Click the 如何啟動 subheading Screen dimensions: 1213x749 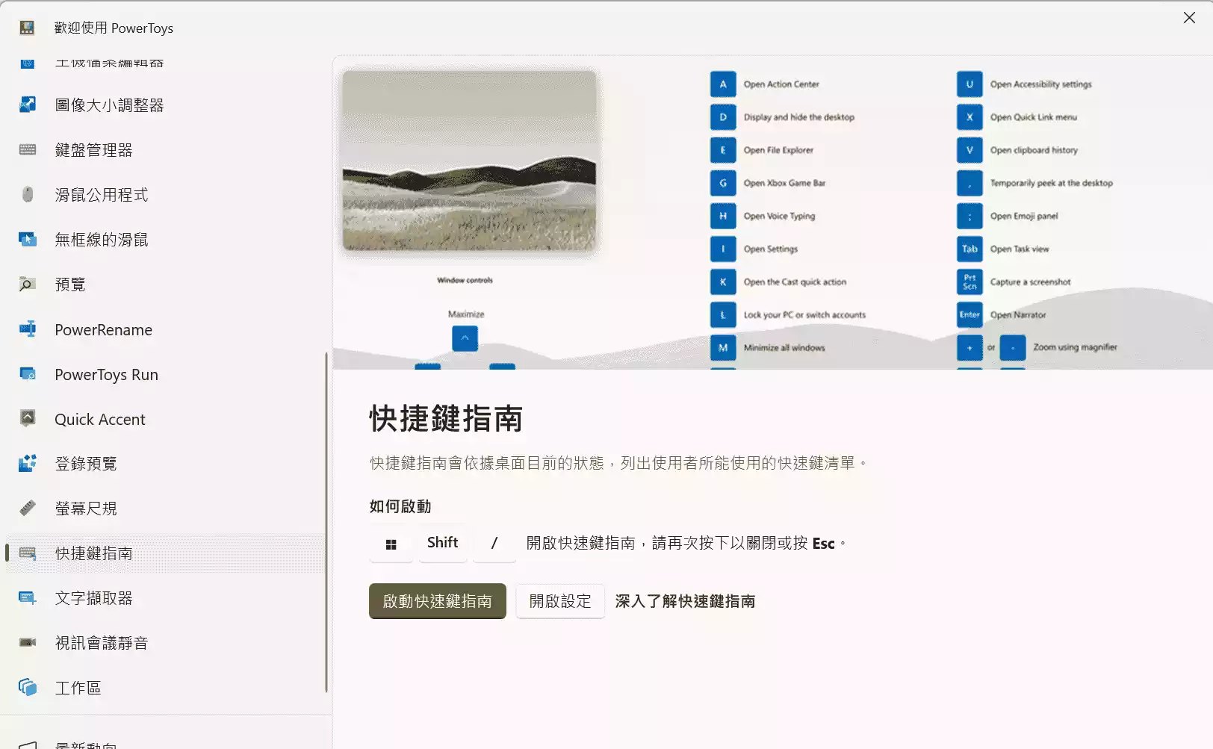400,506
